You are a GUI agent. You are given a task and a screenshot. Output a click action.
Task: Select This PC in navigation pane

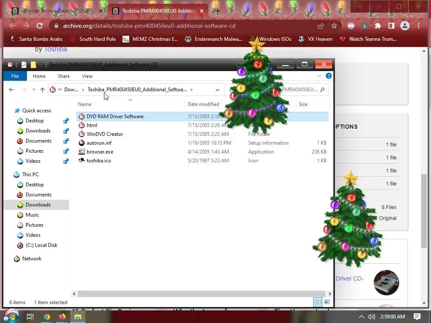[30, 175]
